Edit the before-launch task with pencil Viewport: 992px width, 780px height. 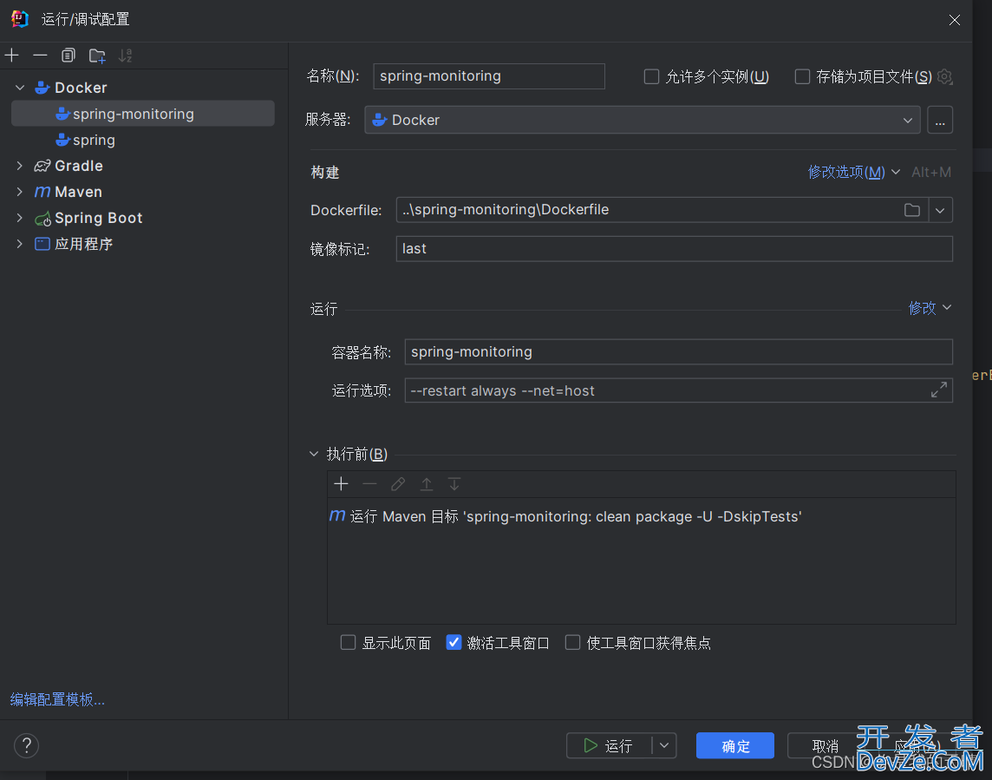pyautogui.click(x=398, y=484)
